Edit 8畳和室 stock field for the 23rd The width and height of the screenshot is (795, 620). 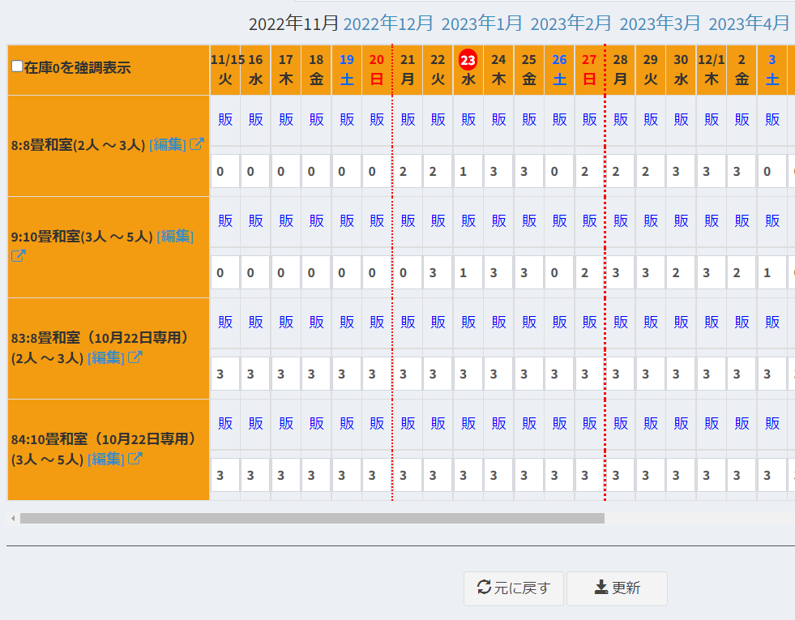tap(468, 171)
